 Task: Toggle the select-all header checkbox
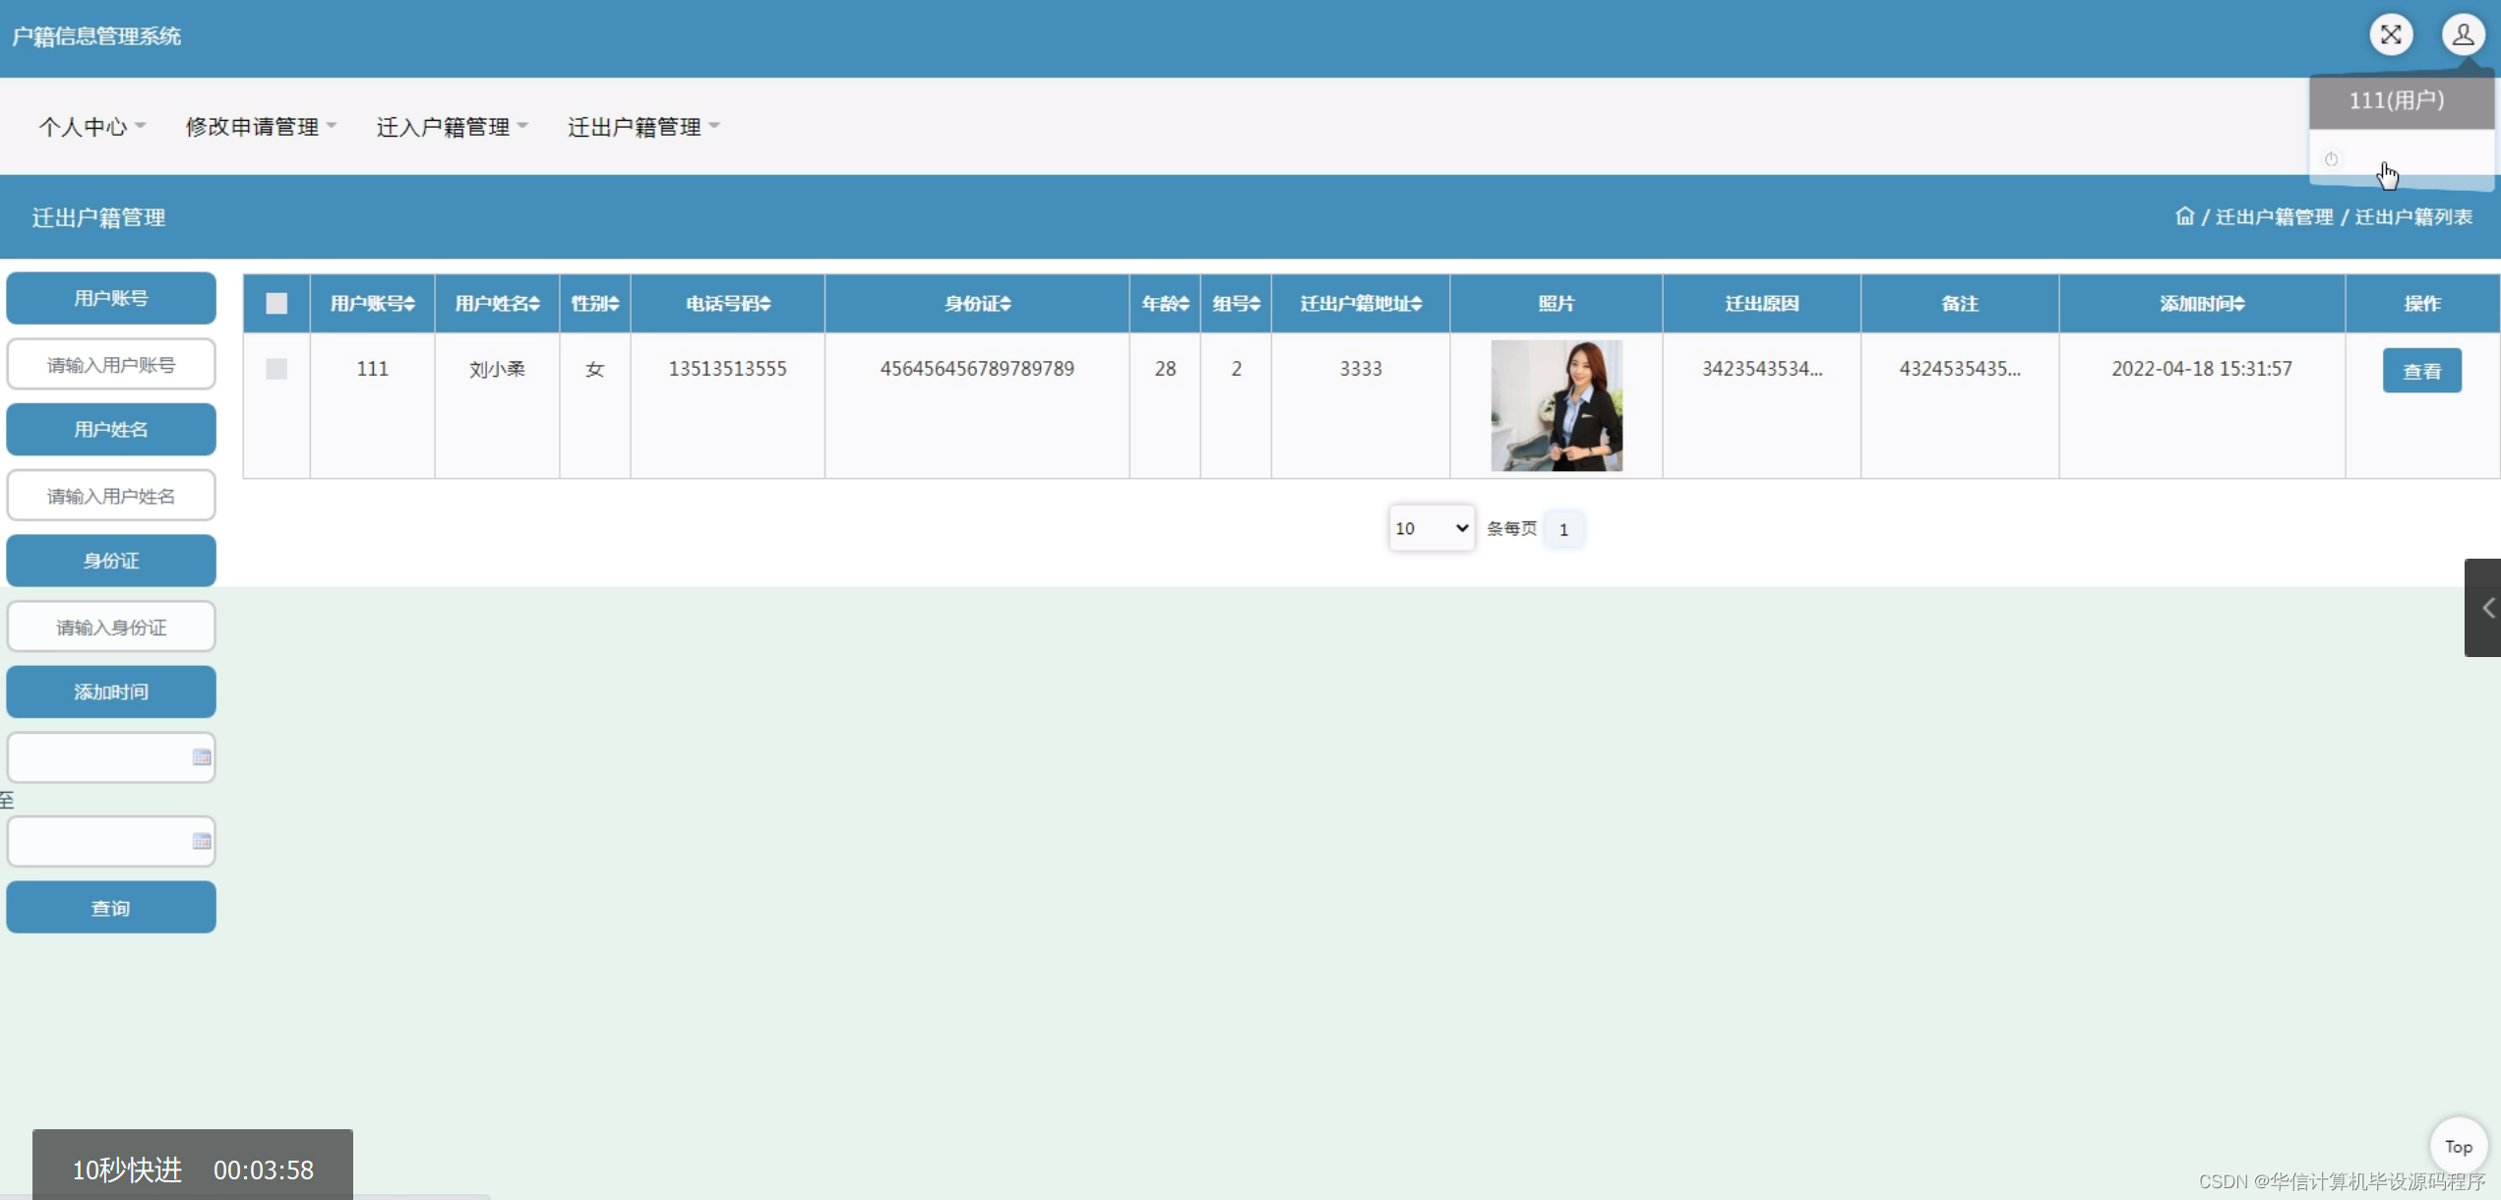click(x=276, y=304)
